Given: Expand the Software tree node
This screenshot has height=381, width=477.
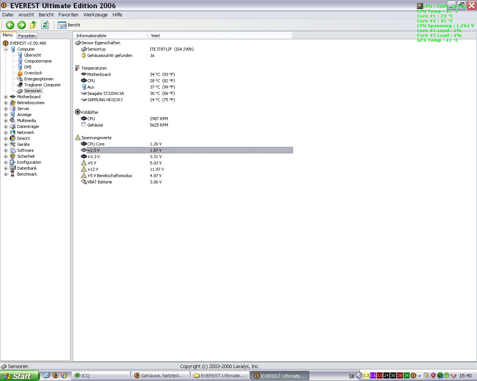Looking at the screenshot, I should point(6,150).
